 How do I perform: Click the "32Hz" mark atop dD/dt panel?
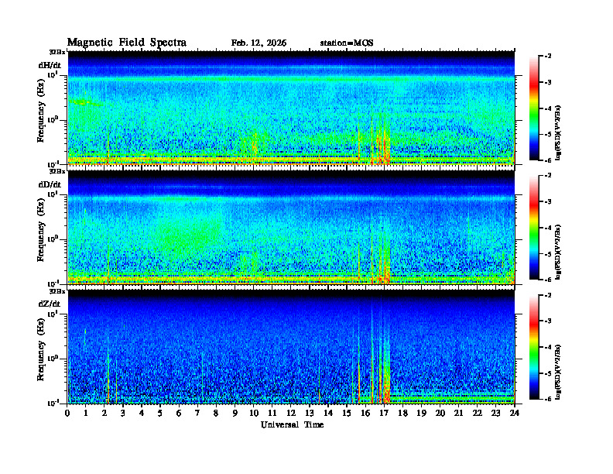pos(57,171)
